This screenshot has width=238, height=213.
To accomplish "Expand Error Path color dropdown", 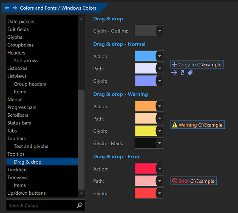I will (x=160, y=181).
